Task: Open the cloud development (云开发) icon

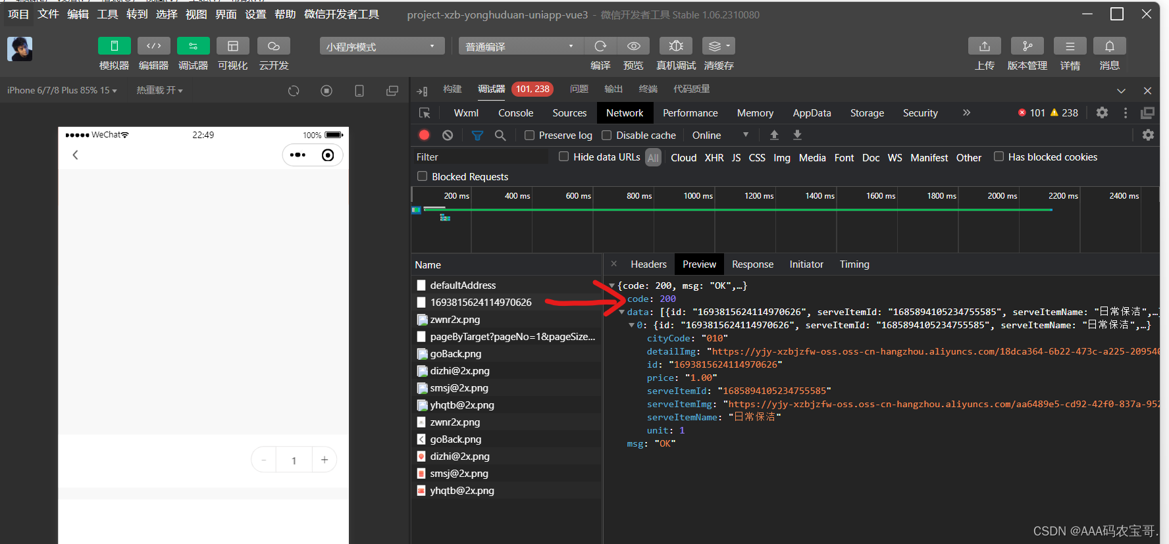Action: (274, 46)
